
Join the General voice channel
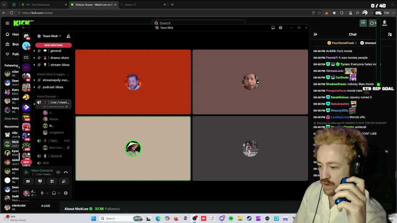pyautogui.click(x=53, y=156)
